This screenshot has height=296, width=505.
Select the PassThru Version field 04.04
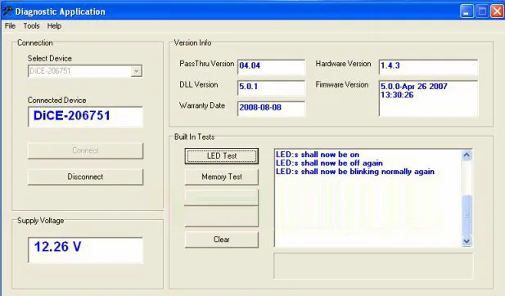271,66
